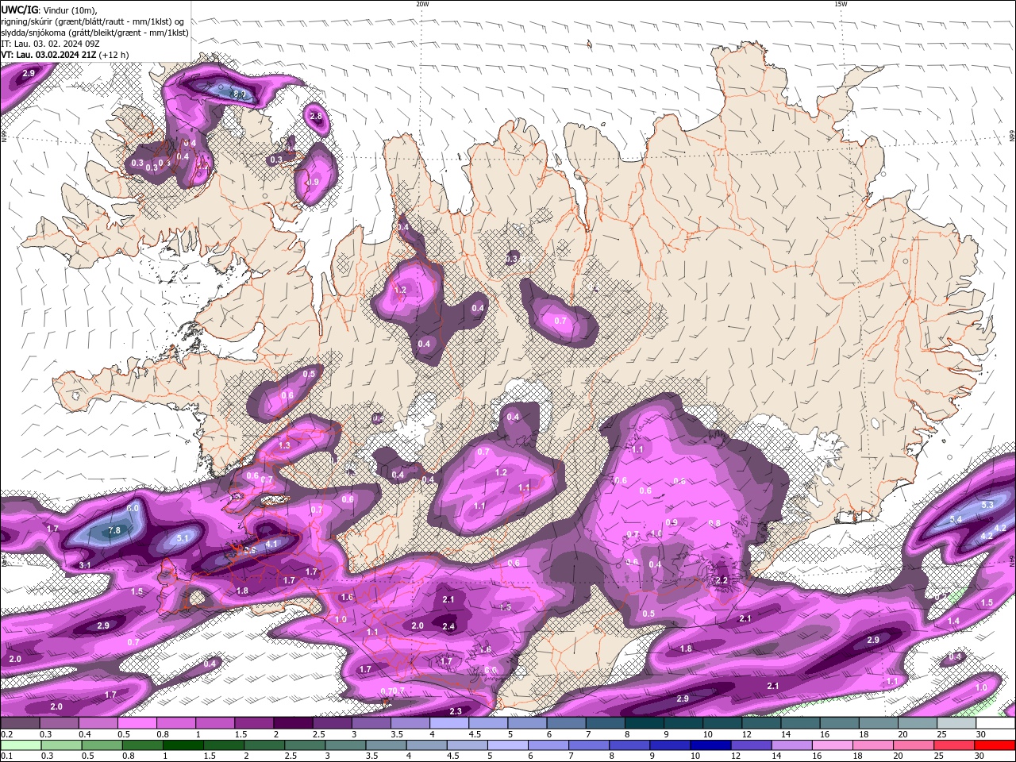1016x762 pixels.
Task: Click the upper legend swatch between 0.2 and 0.3
Action: point(20,723)
